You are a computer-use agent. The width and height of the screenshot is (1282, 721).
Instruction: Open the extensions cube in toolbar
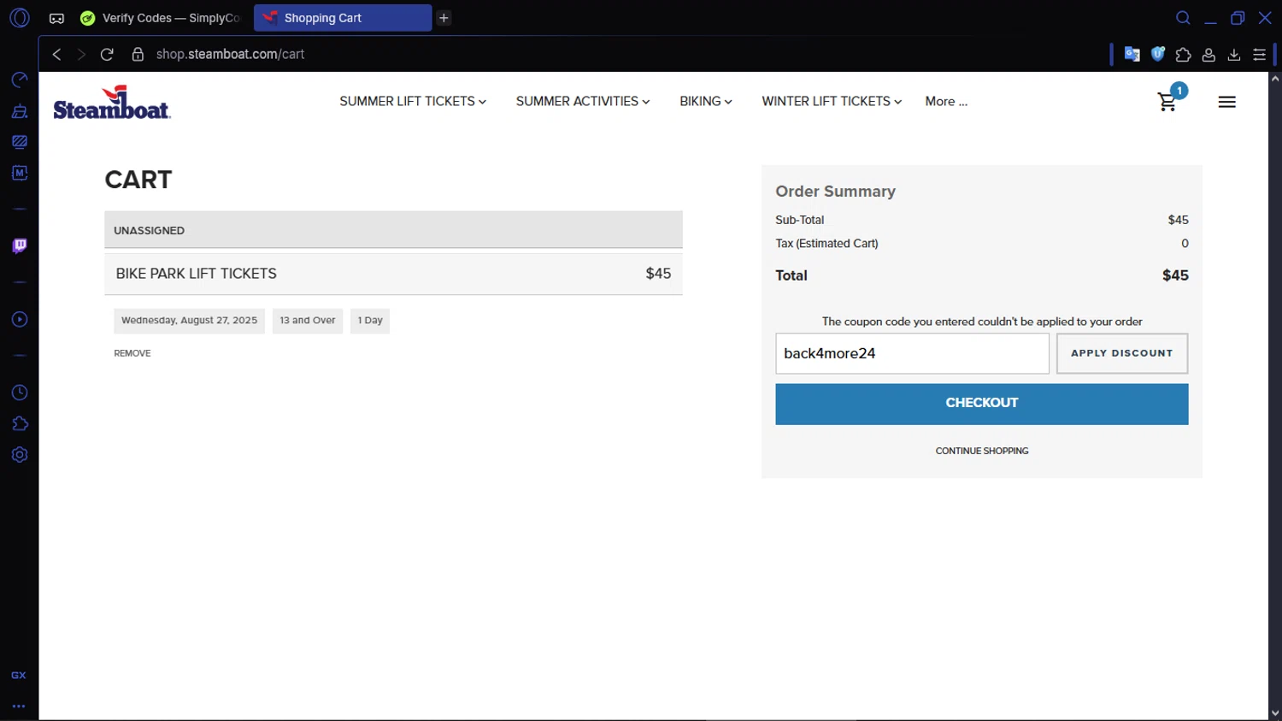tap(1183, 54)
